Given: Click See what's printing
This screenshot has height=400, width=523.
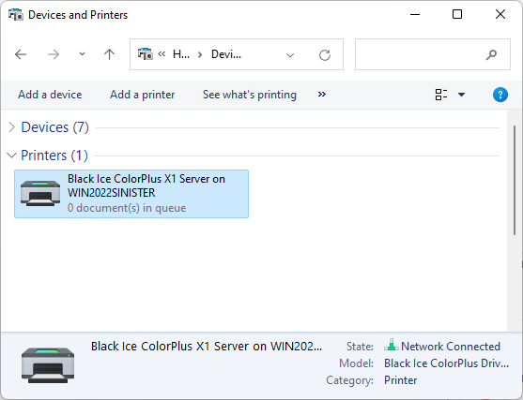Looking at the screenshot, I should coord(250,95).
